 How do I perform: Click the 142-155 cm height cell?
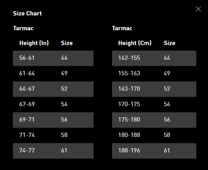129,58
